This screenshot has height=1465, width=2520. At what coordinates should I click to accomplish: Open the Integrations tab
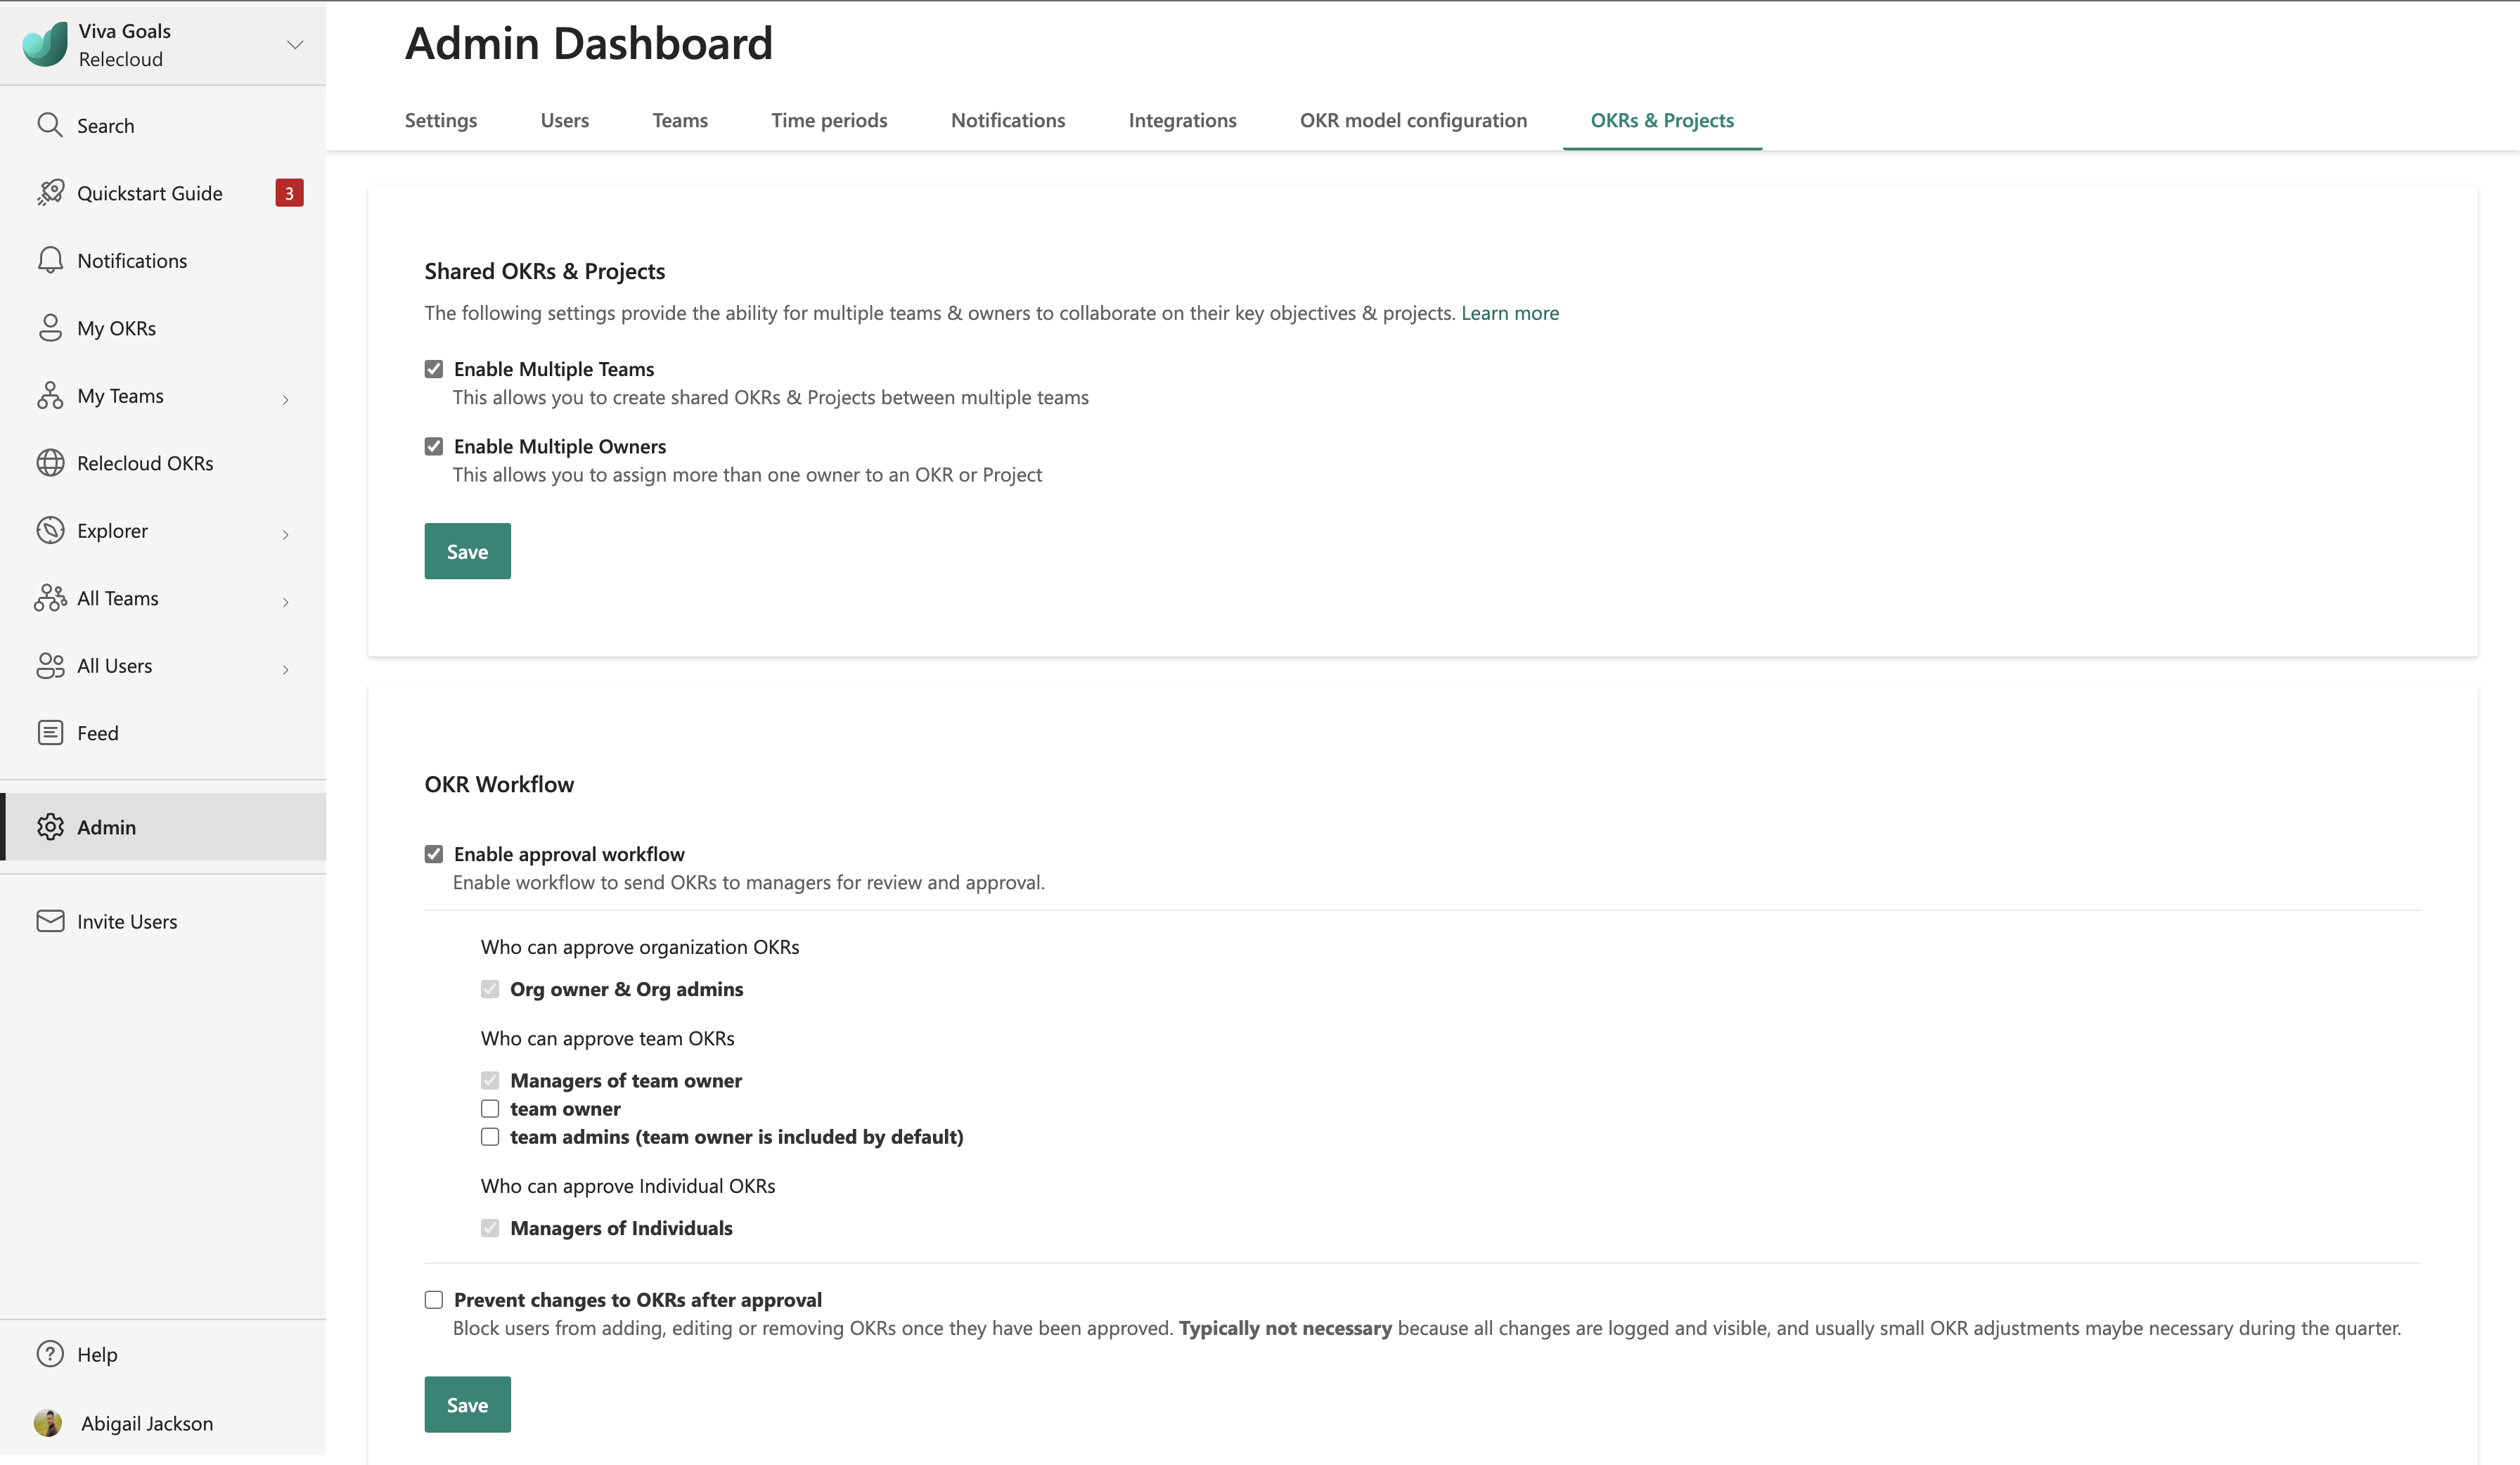(x=1182, y=120)
